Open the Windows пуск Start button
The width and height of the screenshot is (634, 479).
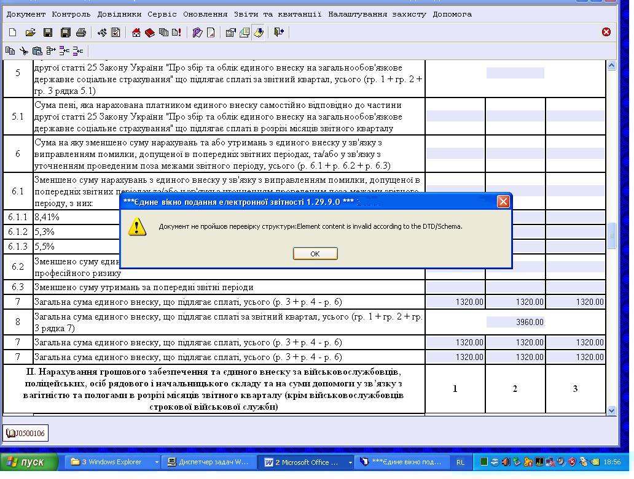(29, 462)
